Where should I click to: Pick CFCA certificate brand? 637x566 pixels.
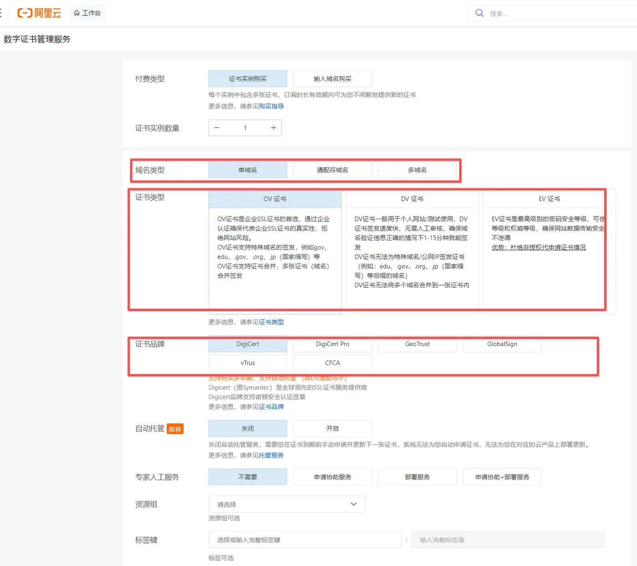coord(333,363)
